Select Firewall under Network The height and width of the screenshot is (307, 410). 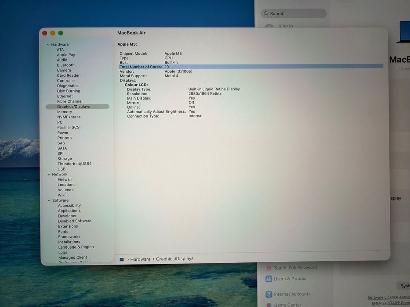[x=65, y=179]
